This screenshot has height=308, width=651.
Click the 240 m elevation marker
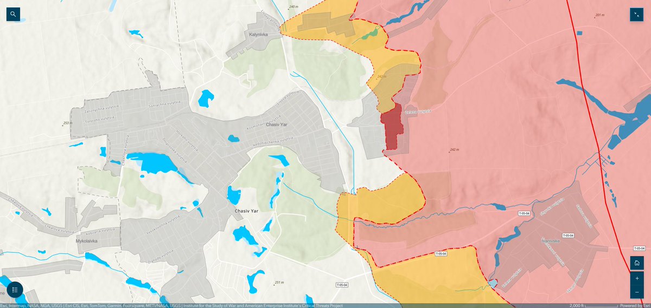pyautogui.click(x=293, y=6)
